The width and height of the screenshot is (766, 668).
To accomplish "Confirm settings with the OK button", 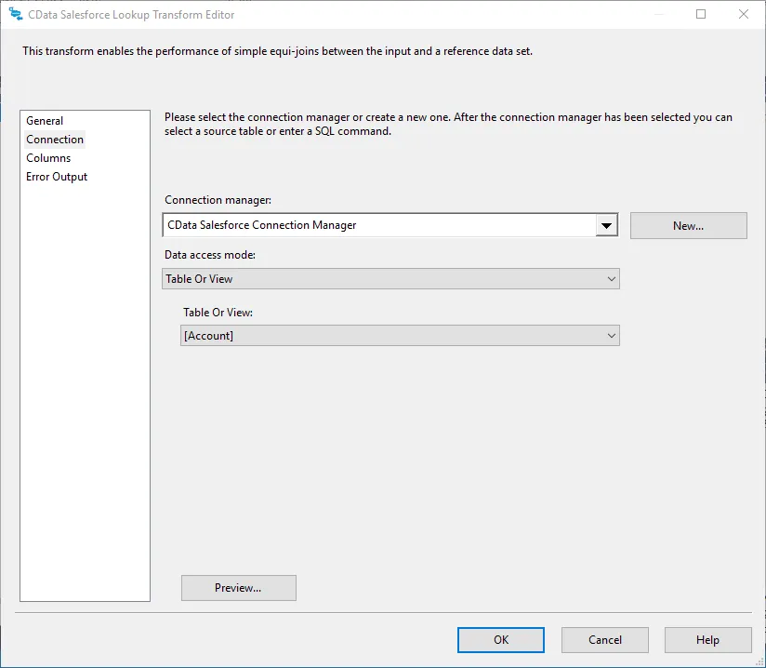I will point(500,639).
